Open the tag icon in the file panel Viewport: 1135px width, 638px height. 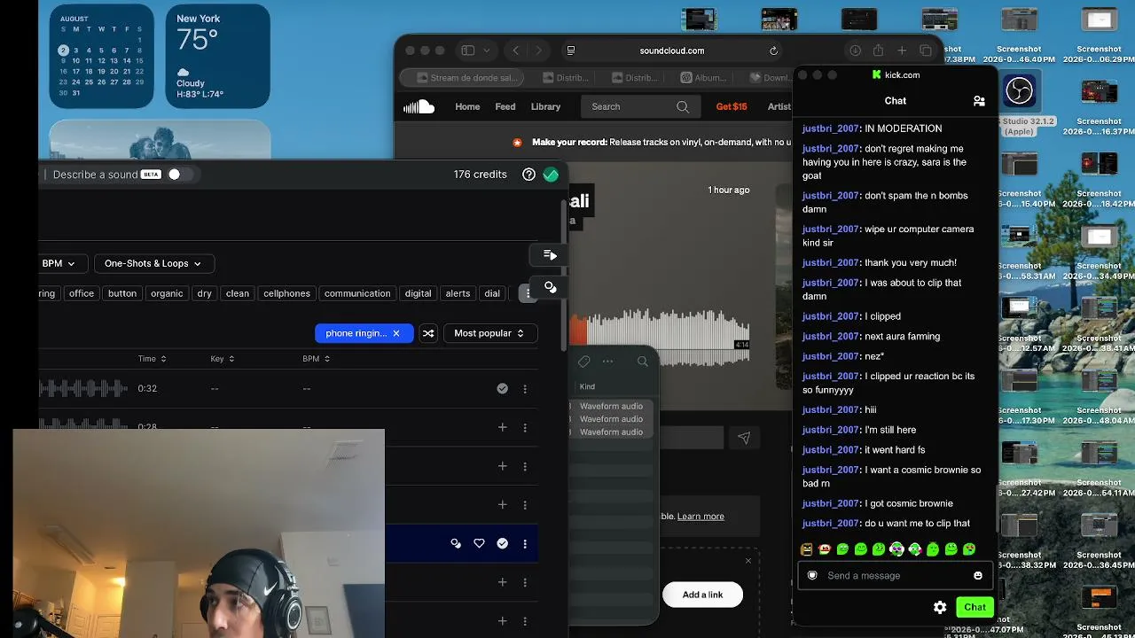(583, 362)
